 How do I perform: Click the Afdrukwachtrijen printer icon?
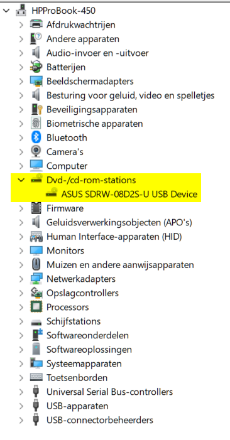click(36, 24)
